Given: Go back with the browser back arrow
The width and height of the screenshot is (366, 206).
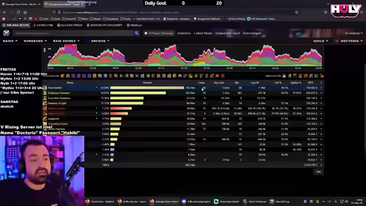Looking at the screenshot, I should (5, 12).
